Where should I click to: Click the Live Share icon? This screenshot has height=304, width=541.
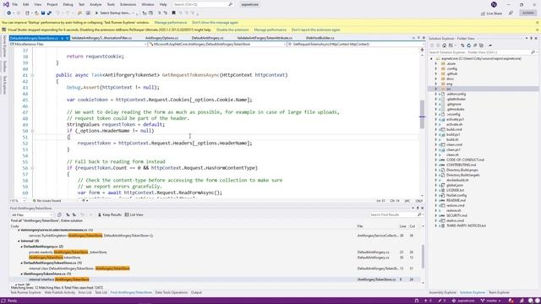[483, 14]
